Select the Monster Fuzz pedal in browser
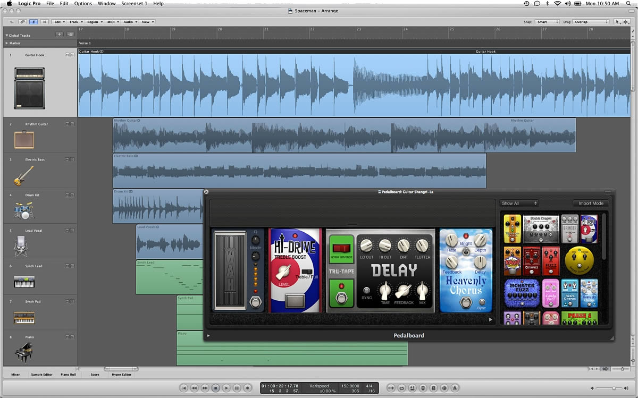Viewport: 638px width, 398px height. click(522, 293)
